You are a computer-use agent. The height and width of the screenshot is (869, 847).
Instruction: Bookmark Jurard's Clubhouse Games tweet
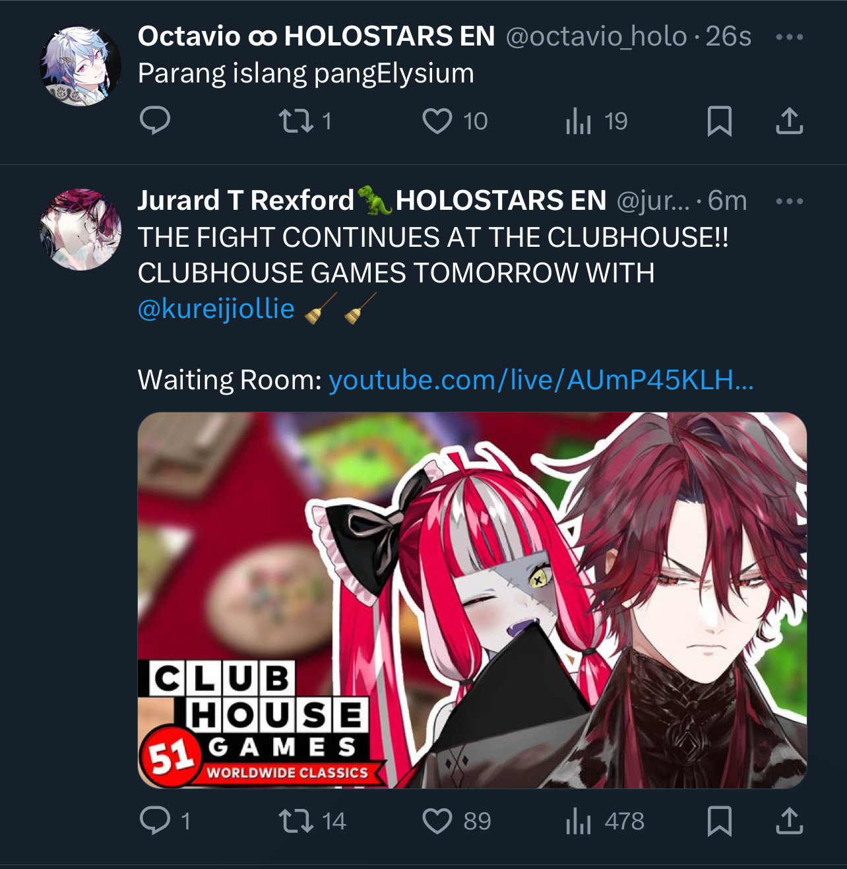(719, 821)
